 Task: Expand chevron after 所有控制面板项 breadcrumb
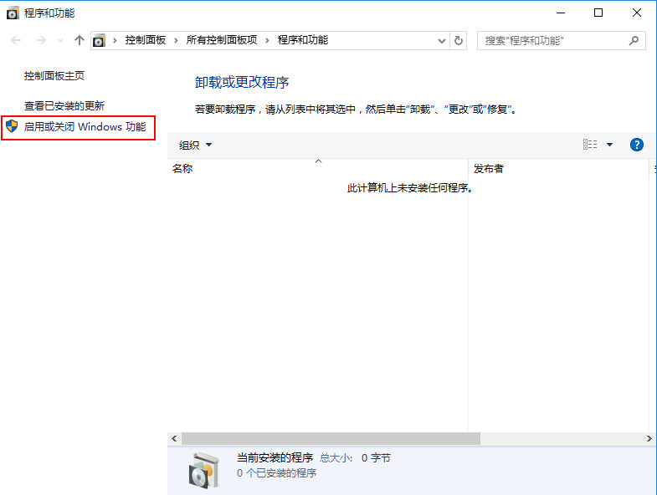point(267,41)
